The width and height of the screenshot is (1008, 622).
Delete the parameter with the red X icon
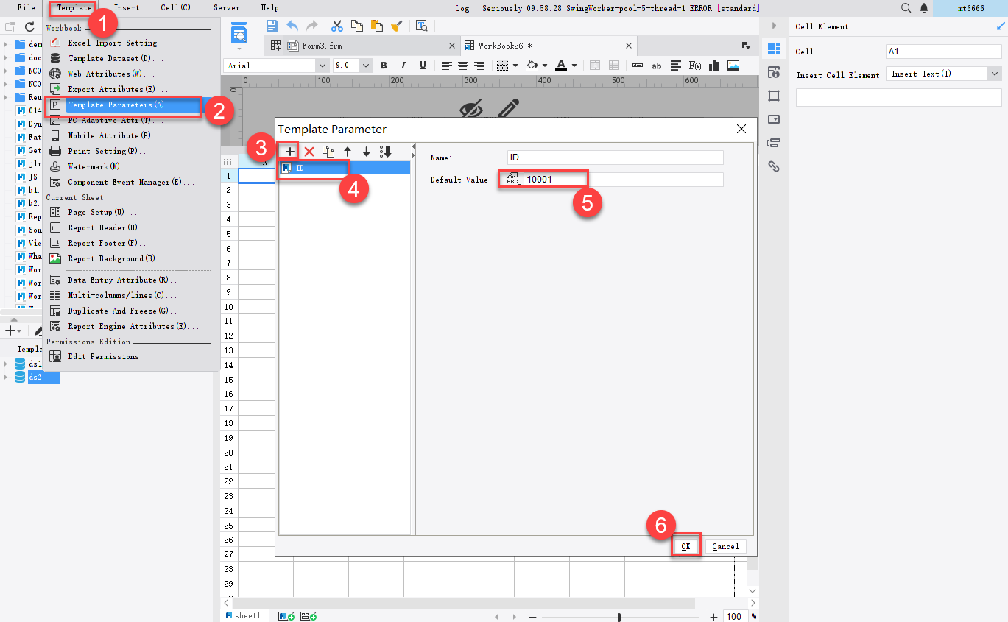click(309, 151)
